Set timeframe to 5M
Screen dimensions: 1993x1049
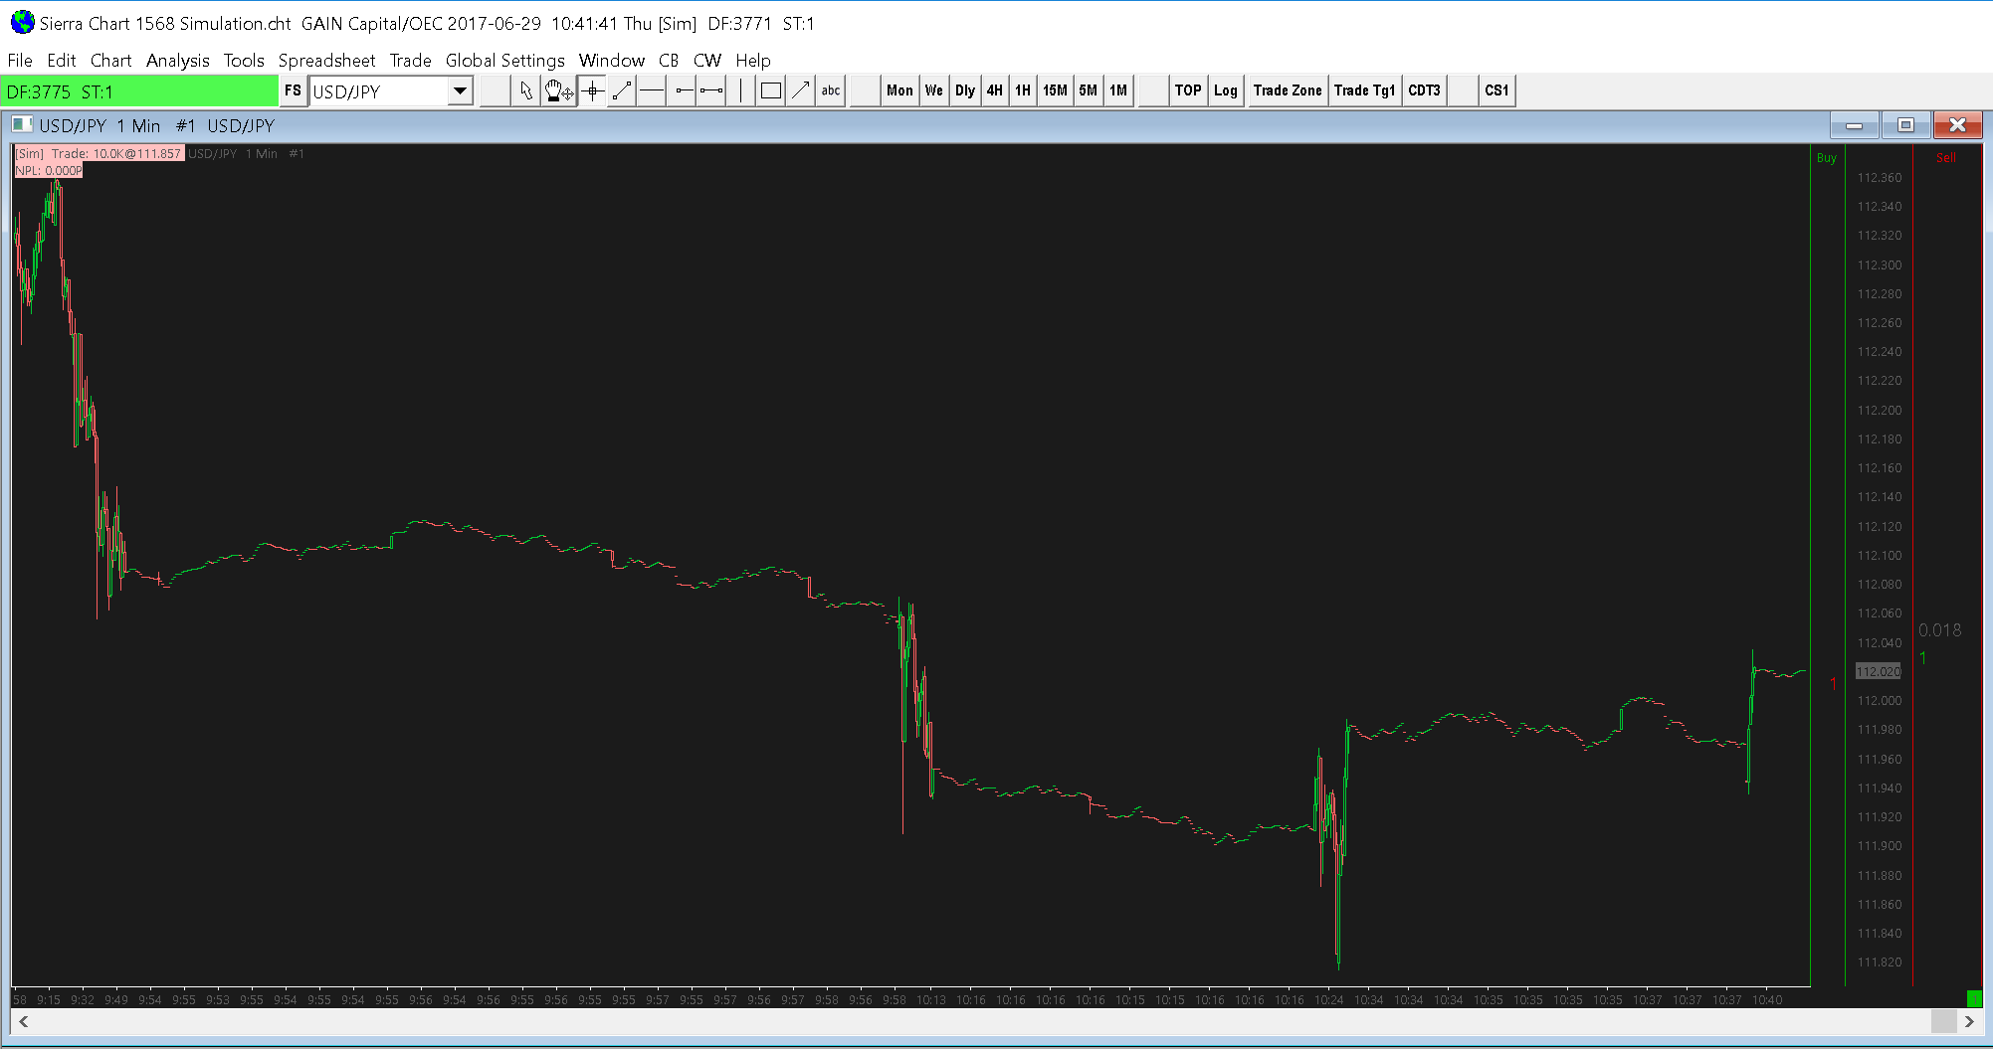pyautogui.click(x=1089, y=91)
